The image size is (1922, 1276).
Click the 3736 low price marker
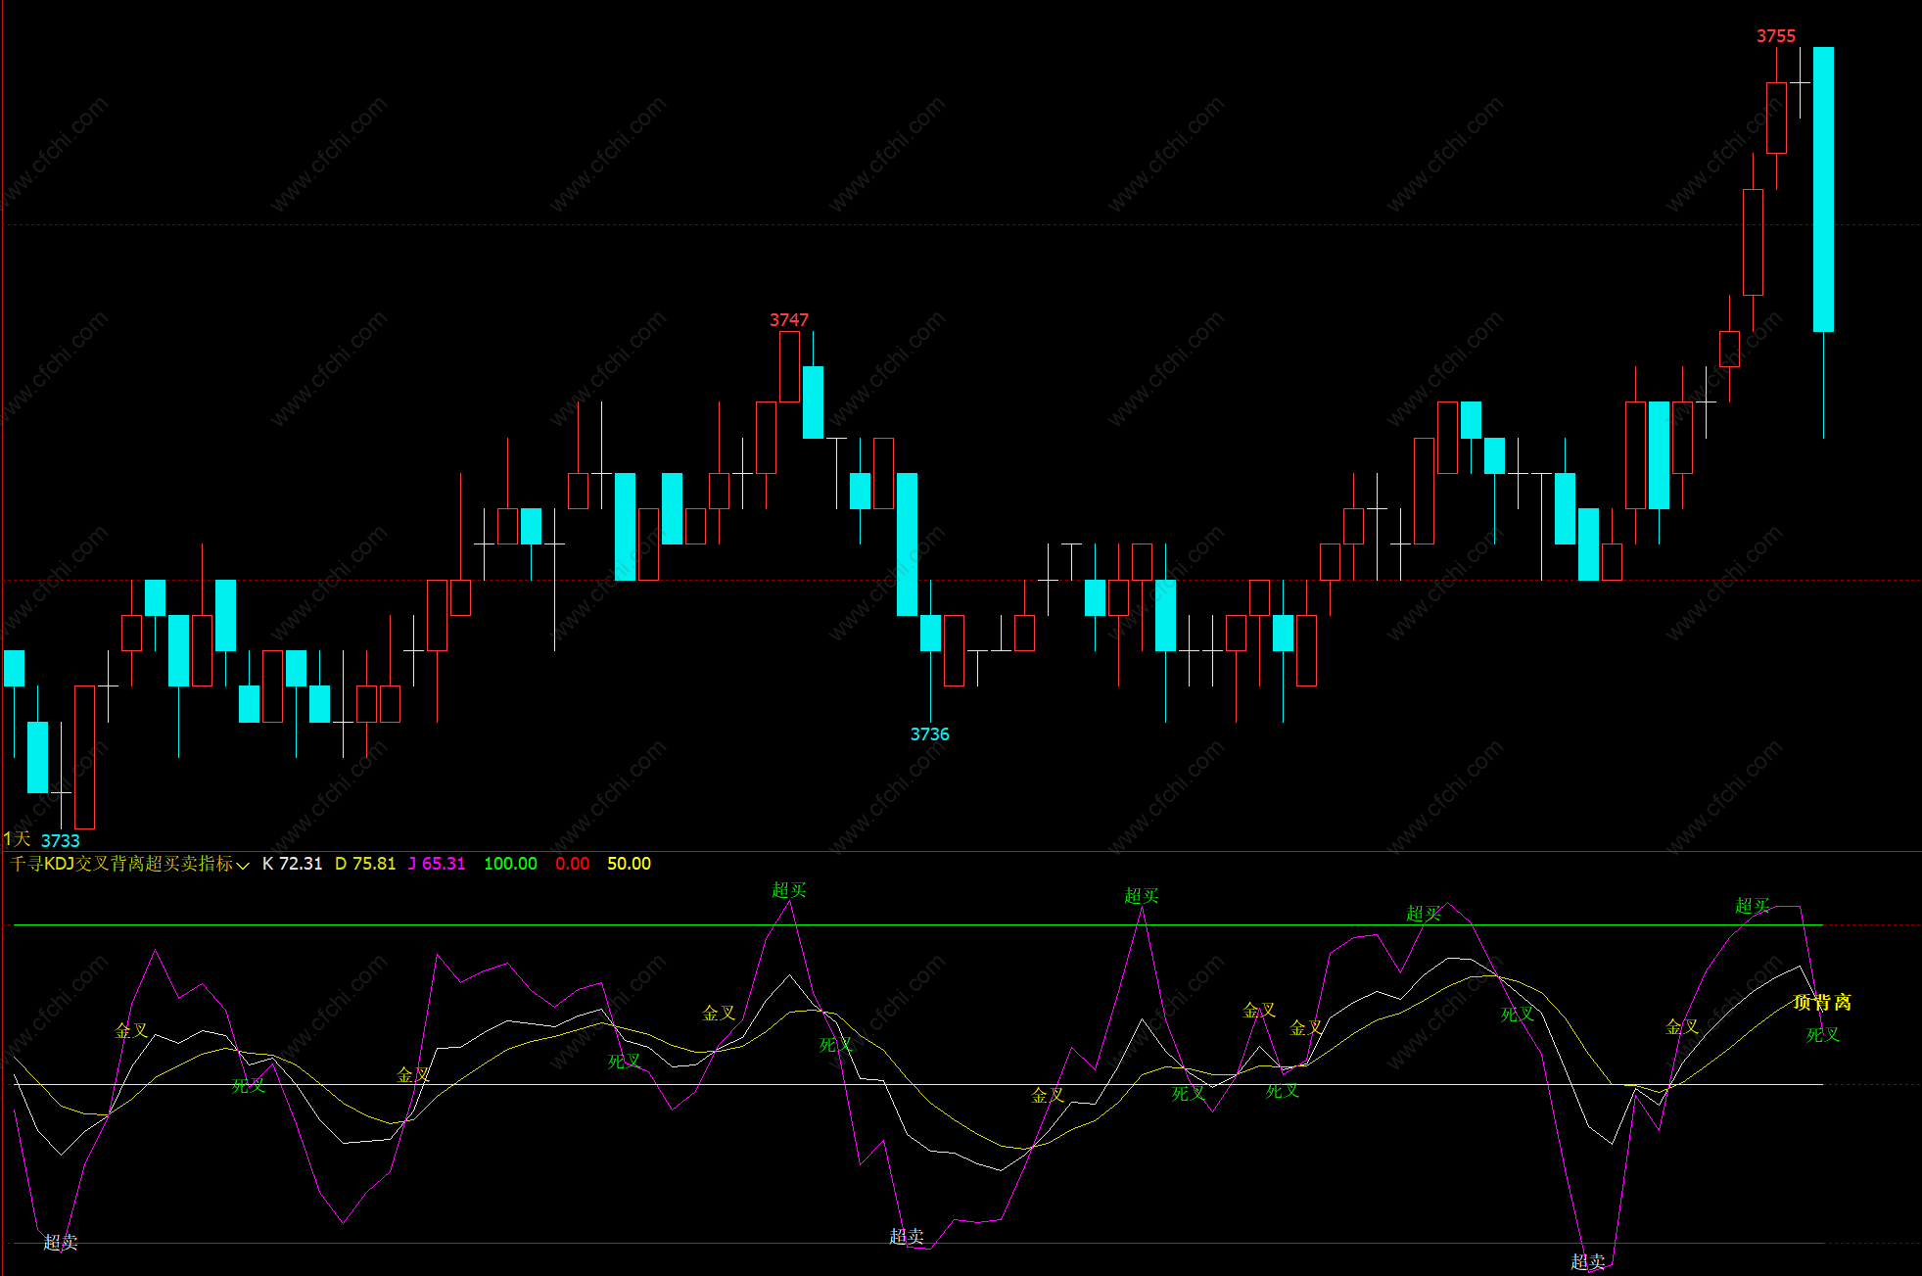(929, 734)
